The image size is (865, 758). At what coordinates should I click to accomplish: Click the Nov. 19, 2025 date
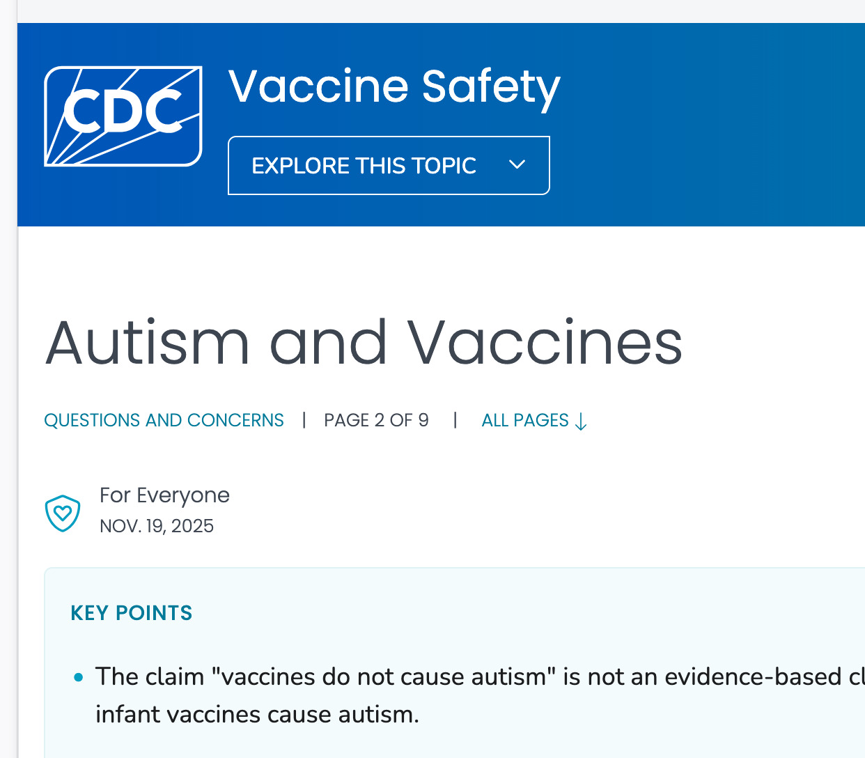157,526
